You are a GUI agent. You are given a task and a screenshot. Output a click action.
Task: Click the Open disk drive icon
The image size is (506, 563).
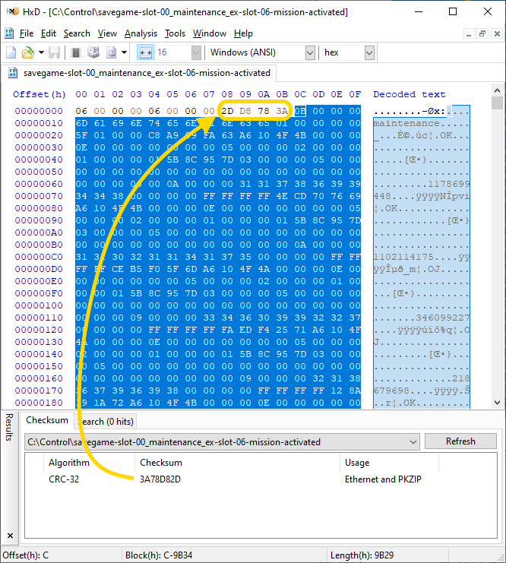click(93, 52)
